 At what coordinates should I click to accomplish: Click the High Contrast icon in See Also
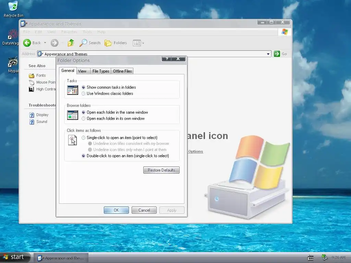[31, 89]
